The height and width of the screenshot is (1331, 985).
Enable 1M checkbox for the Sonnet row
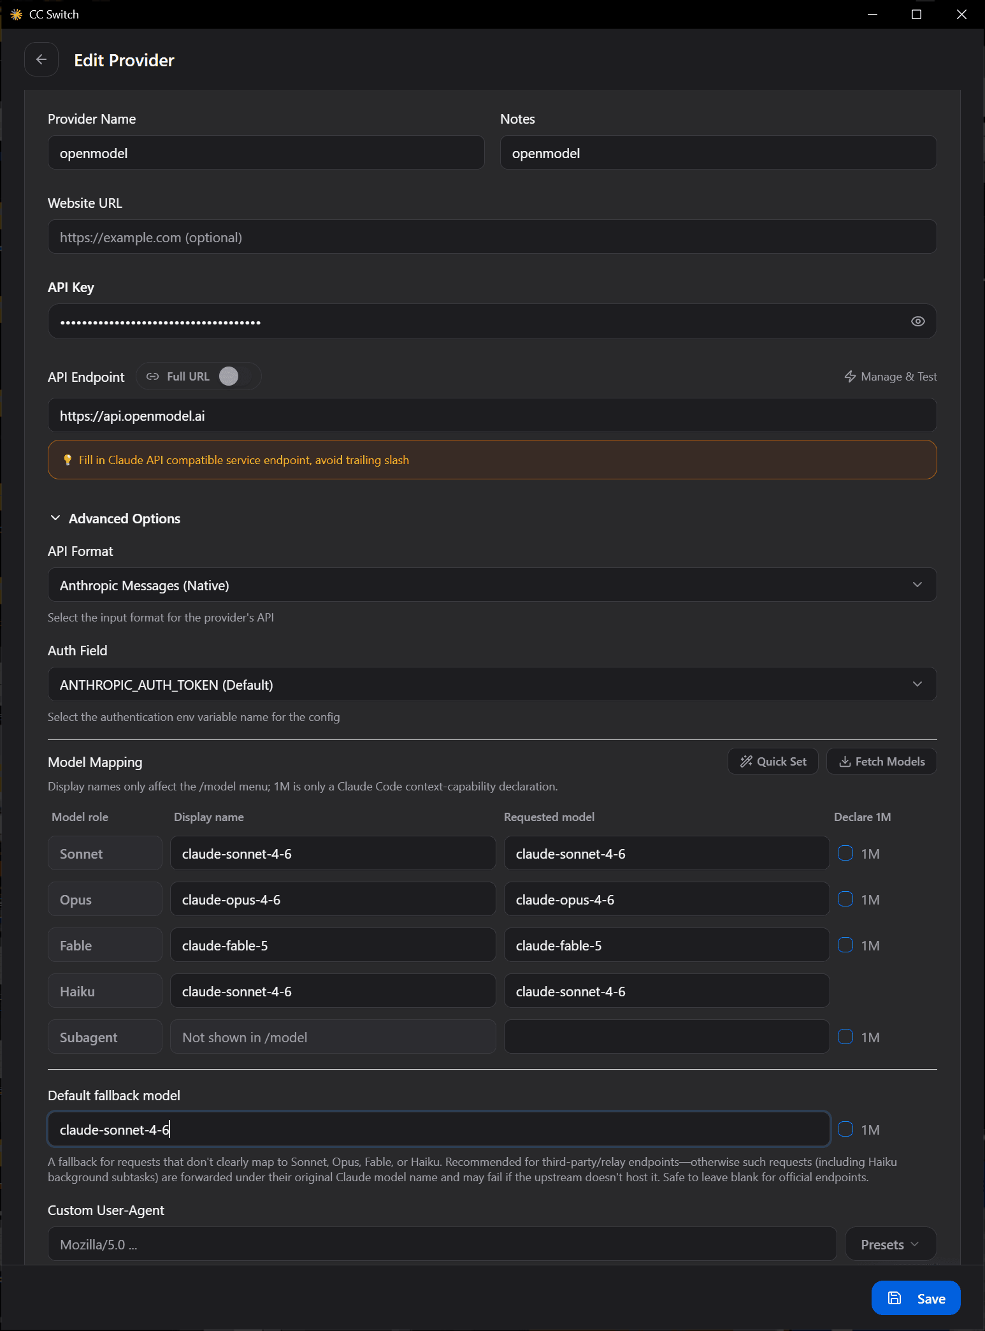point(845,853)
